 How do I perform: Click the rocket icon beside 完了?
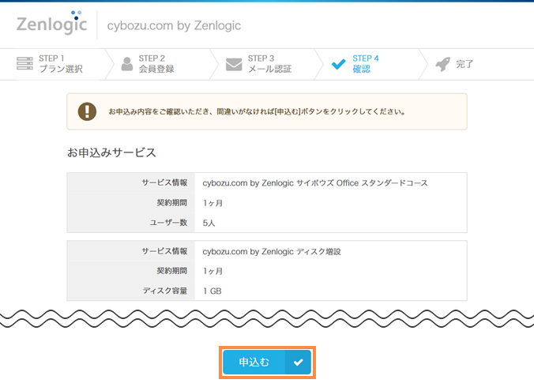click(443, 64)
